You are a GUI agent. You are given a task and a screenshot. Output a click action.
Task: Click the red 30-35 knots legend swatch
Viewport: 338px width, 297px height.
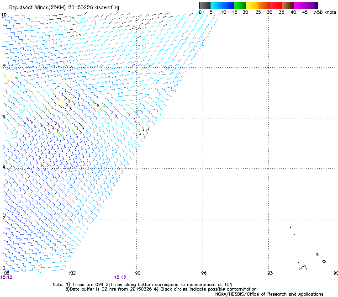(x=276, y=5)
